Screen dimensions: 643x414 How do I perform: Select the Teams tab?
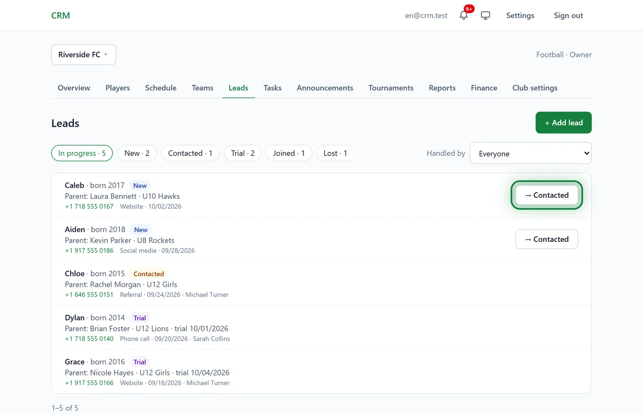pos(203,88)
